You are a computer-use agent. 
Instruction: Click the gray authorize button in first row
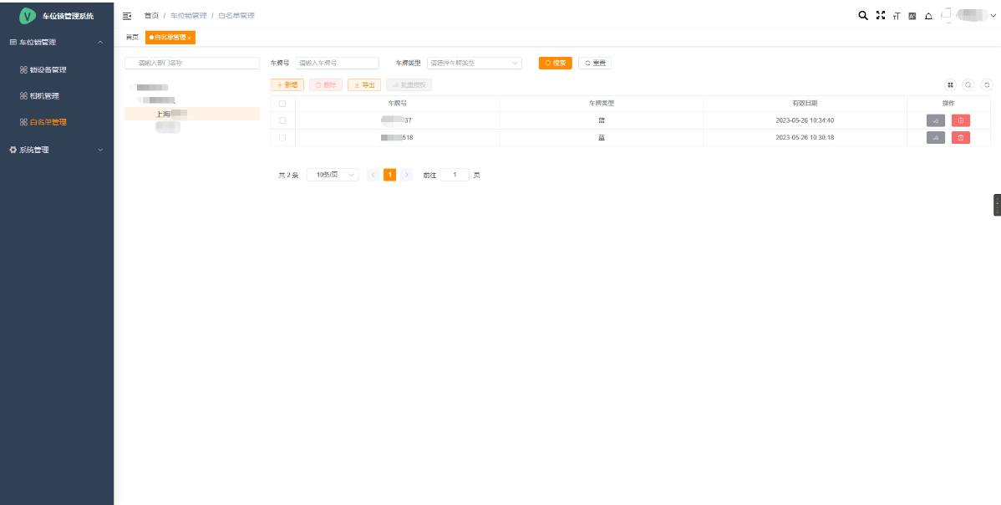point(935,120)
